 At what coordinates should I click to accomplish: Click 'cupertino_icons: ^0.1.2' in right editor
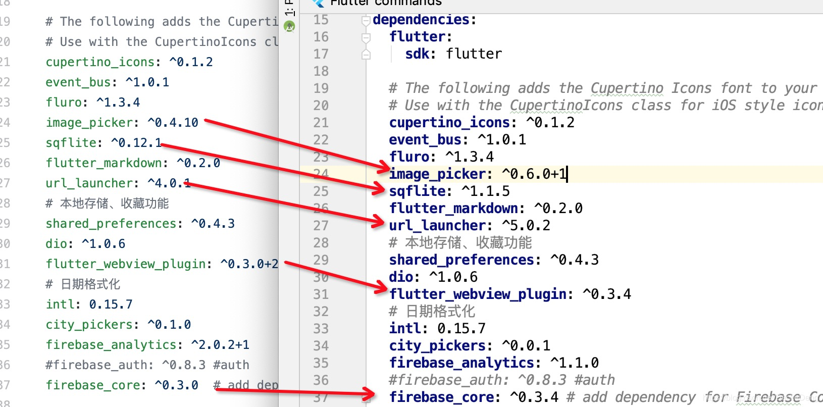(482, 123)
